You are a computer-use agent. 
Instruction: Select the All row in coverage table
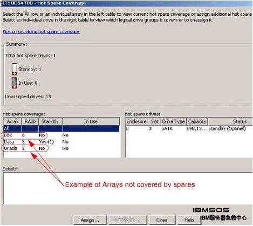coord(61,128)
